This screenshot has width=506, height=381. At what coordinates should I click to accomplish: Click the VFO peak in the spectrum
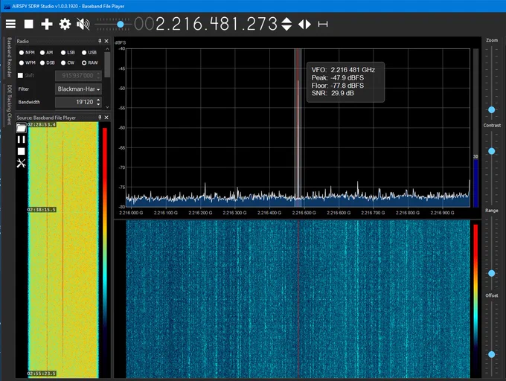(x=298, y=129)
